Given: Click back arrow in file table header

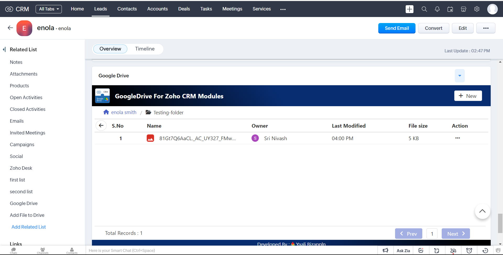Looking at the screenshot, I should (x=101, y=126).
